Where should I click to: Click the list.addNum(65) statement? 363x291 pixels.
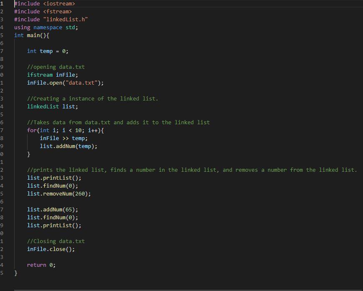click(53, 209)
